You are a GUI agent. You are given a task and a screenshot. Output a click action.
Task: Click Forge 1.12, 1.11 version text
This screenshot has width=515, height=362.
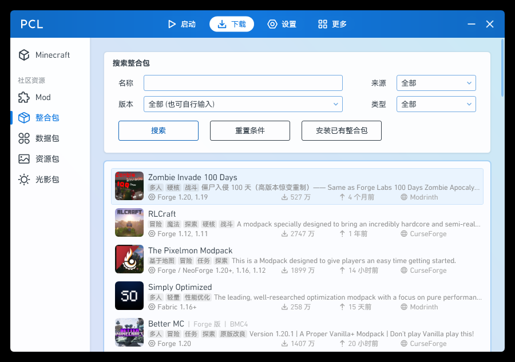coord(183,234)
